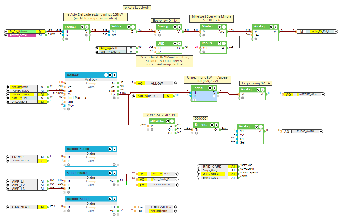
Task: Click plus icon under Off on Impuls... block
Action: coord(204,52)
